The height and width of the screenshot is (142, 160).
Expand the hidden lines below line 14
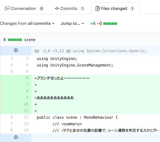pos(16,137)
